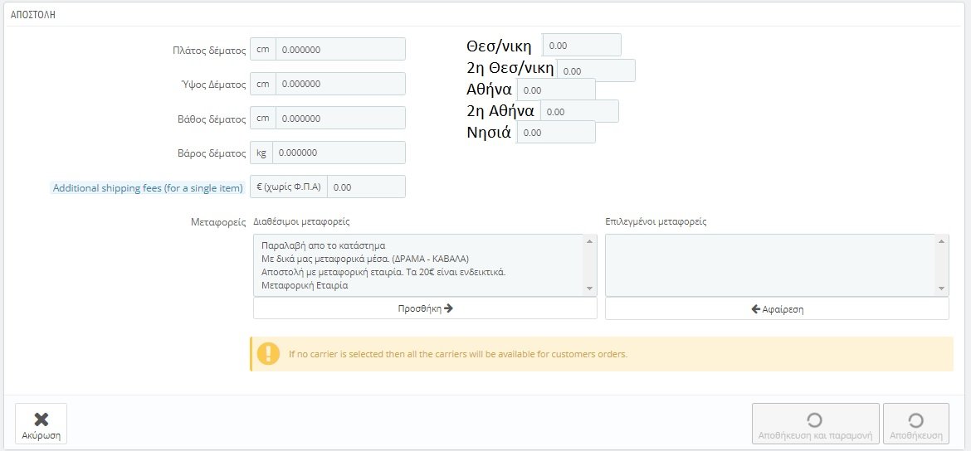Click the additional shipping fees input
Viewport: 971px width, 451px height.
click(x=366, y=187)
